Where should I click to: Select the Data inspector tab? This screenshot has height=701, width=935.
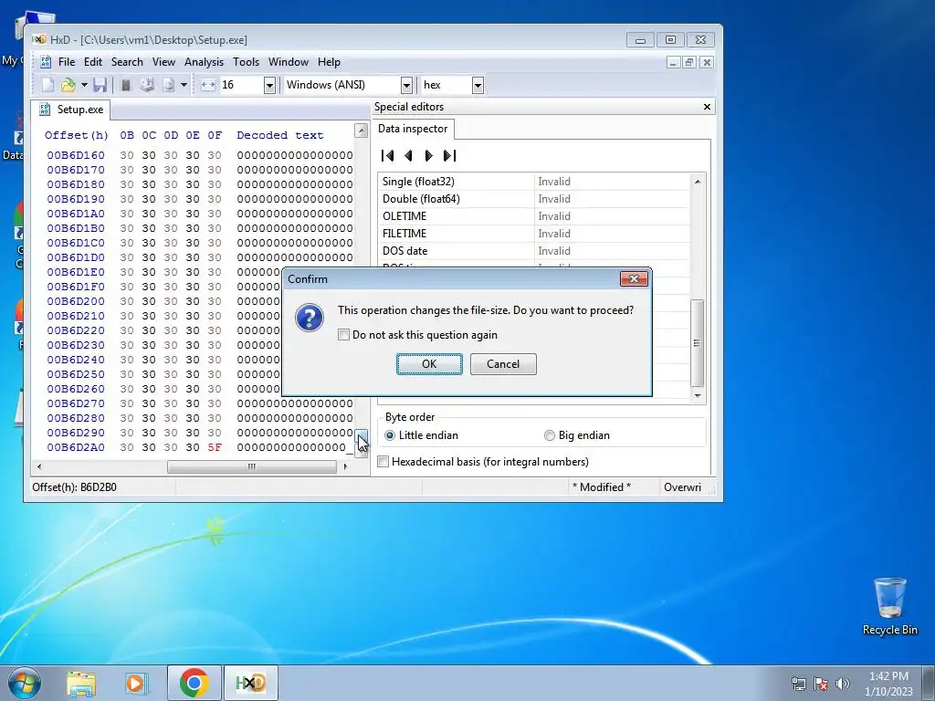[413, 129]
